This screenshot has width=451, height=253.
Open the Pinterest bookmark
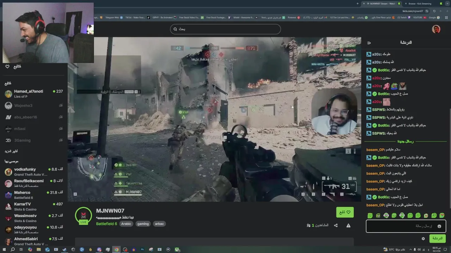pos(294,18)
